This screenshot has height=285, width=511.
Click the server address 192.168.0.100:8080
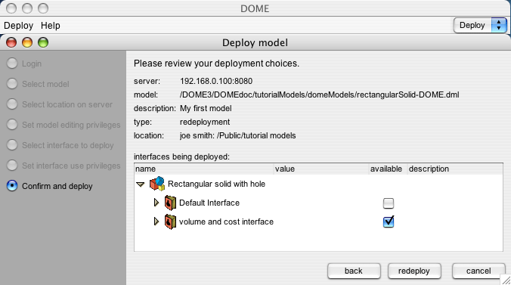pos(216,81)
